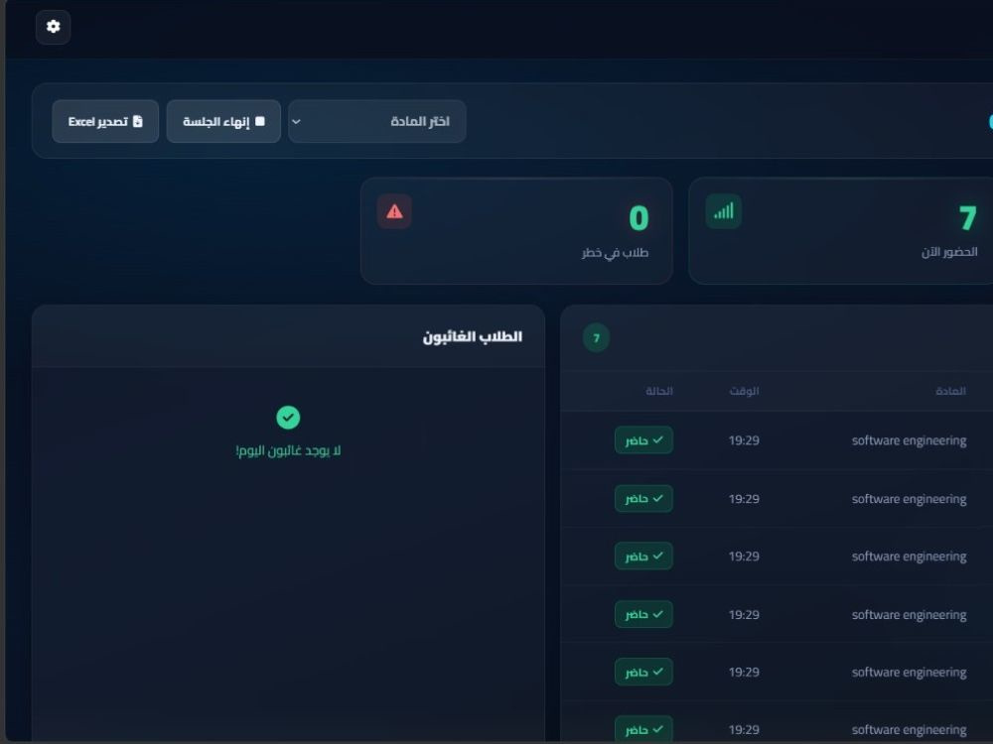This screenshot has width=993, height=744.
Task: Click the green badge showing 7
Action: [596, 338]
